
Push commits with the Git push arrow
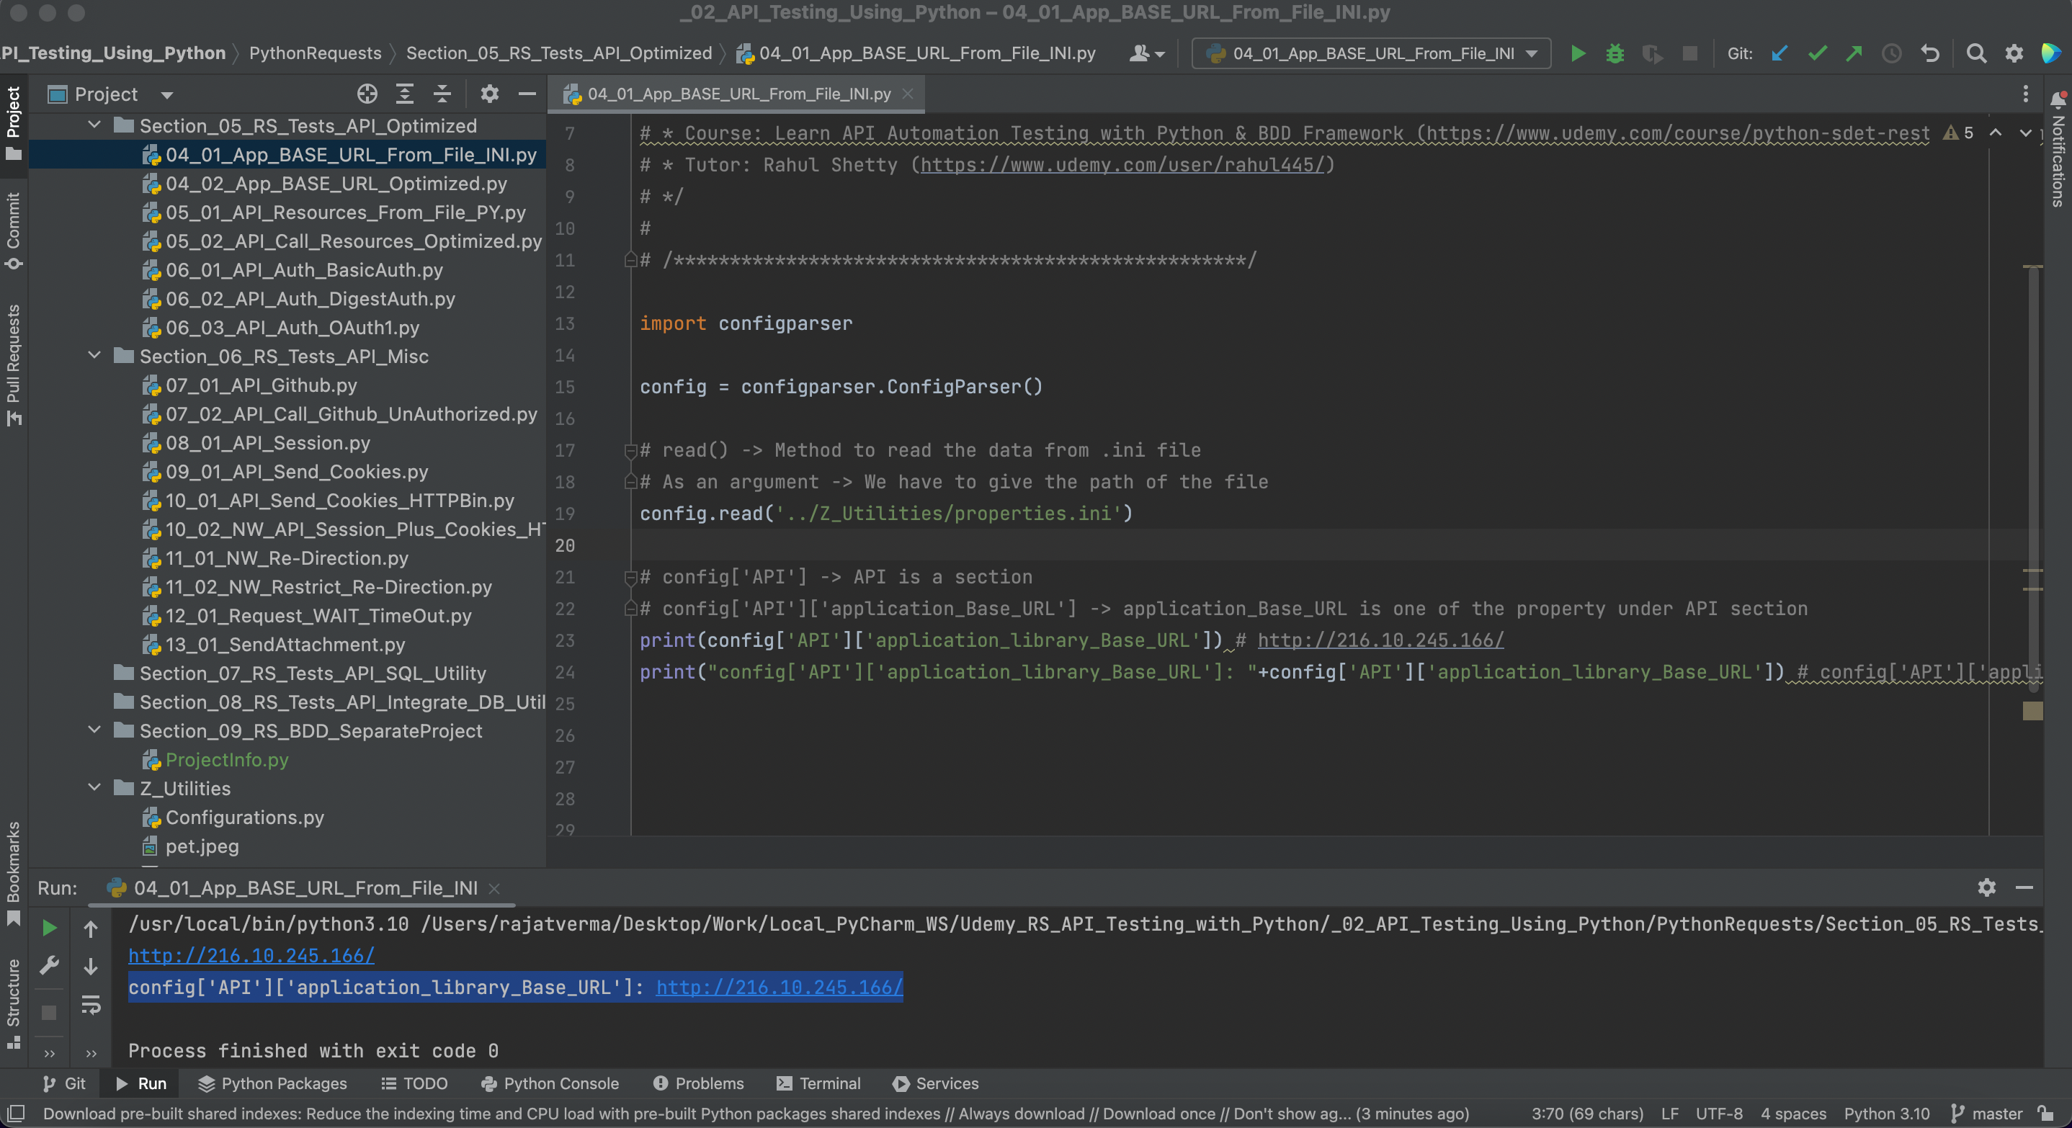[1854, 53]
